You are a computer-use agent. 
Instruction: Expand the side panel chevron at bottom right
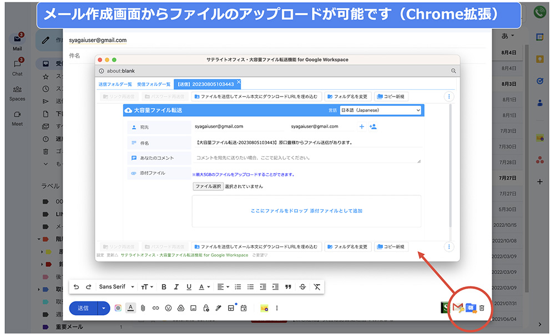pyautogui.click(x=540, y=324)
